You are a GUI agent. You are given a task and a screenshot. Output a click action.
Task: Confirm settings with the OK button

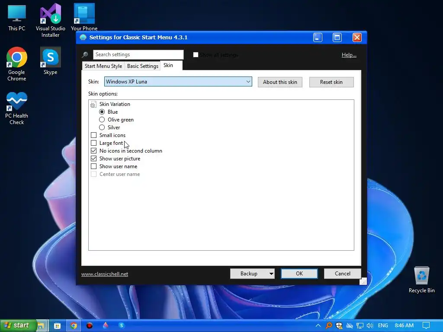click(x=299, y=274)
